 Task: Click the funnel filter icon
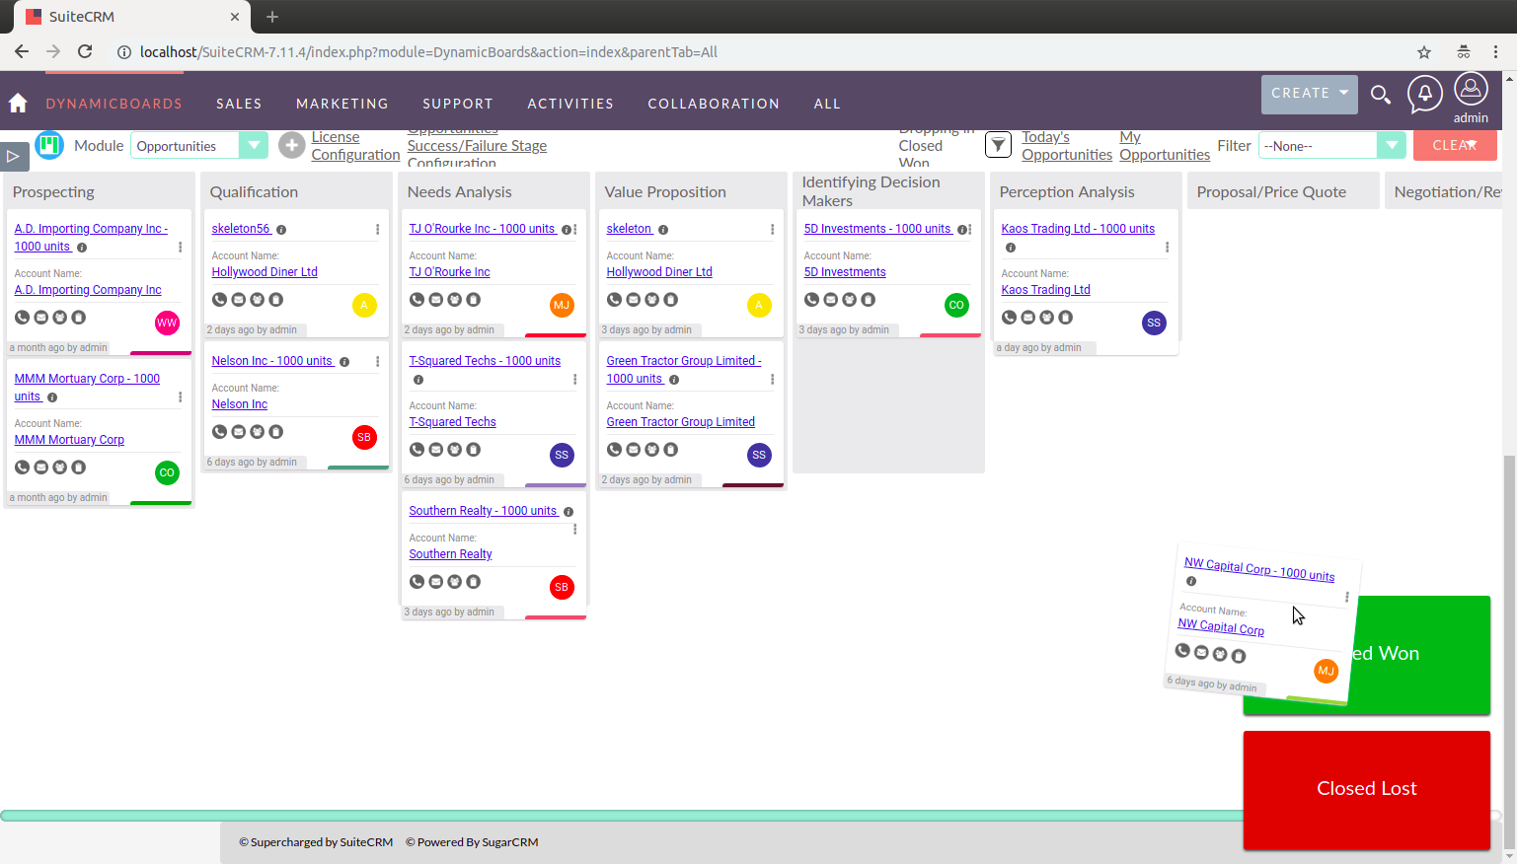point(998,145)
